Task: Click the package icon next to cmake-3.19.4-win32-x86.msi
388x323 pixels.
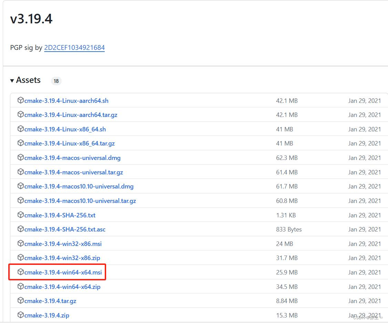Action: [x=21, y=244]
